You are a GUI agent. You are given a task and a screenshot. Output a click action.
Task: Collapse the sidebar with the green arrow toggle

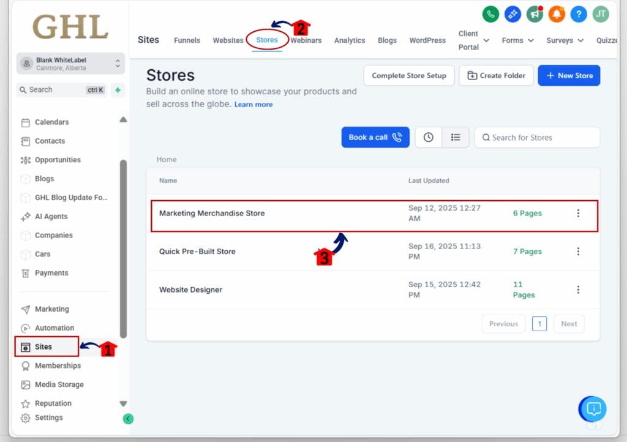point(128,419)
